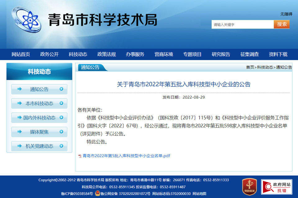Screen dimensions: 298x198
Task: Expand the 媒体聚焦 round chevron
Action: tap(61, 131)
